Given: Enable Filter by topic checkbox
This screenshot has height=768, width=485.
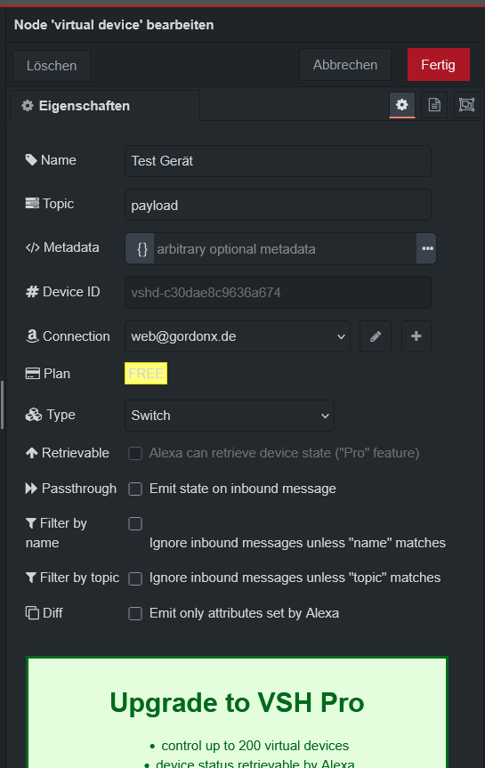Looking at the screenshot, I should point(135,578).
